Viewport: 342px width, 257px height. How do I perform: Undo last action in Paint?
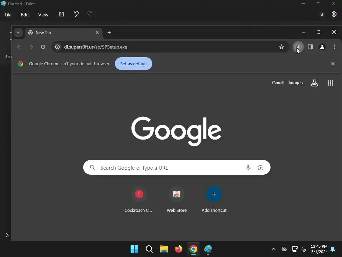(76, 14)
